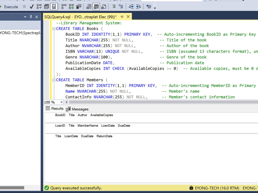Viewport: 258px width, 193px height.
Task: Click Title column header beside BookID
Action: click(71, 115)
